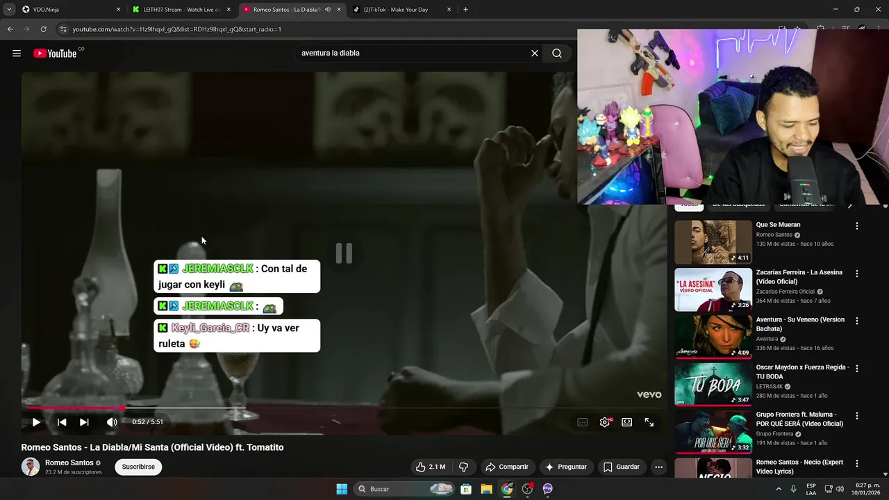
Task: Open the TU BODA video thumbnail
Action: pos(713,384)
